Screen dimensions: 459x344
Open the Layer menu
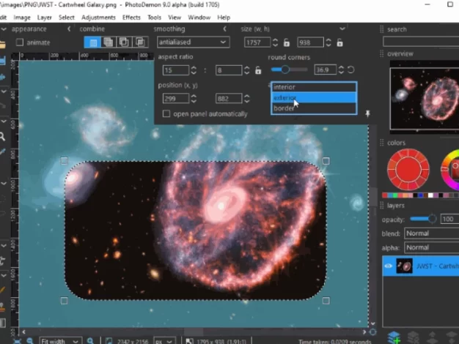pyautogui.click(x=45, y=18)
